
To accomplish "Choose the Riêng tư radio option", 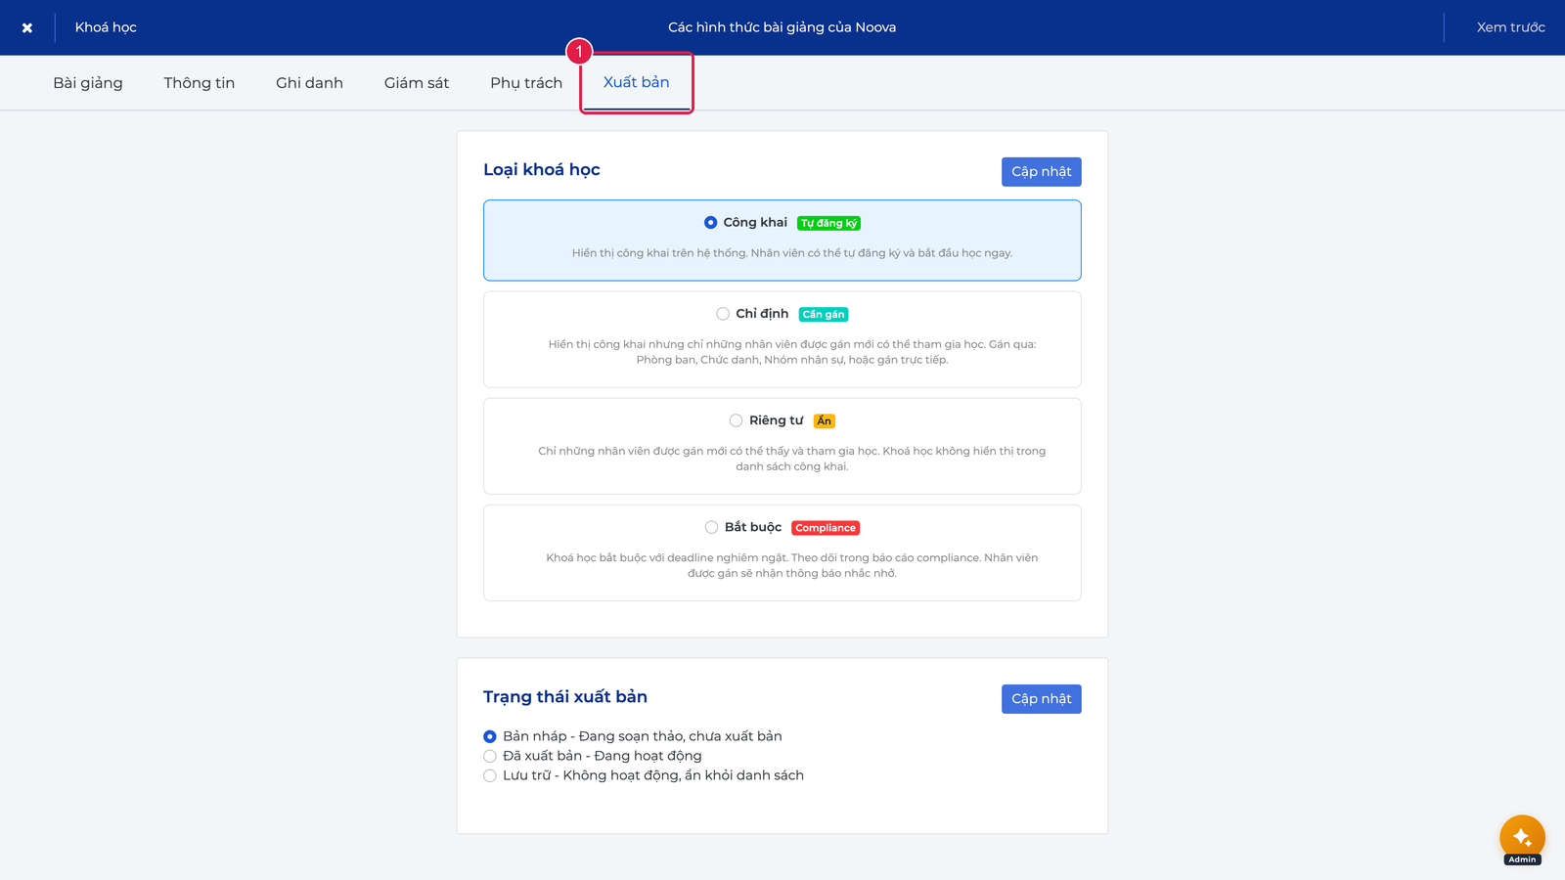I will pyautogui.click(x=736, y=420).
